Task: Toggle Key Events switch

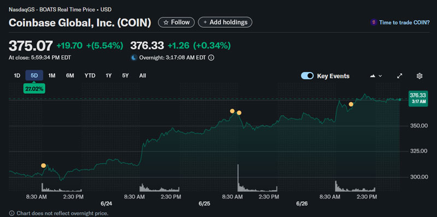Action: tap(307, 76)
